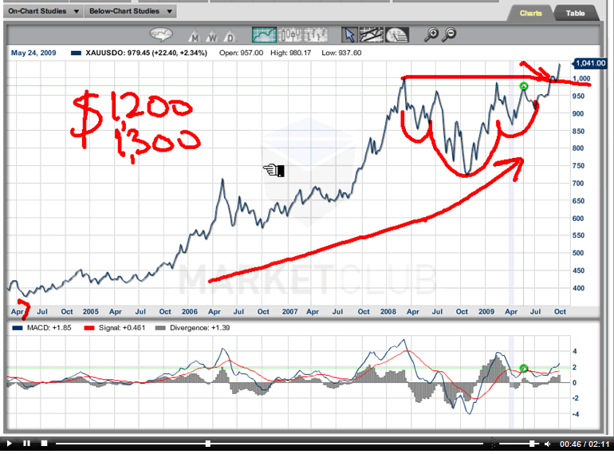The width and height of the screenshot is (614, 454).
Task: Click the 2008 label on time axis
Action: (388, 312)
